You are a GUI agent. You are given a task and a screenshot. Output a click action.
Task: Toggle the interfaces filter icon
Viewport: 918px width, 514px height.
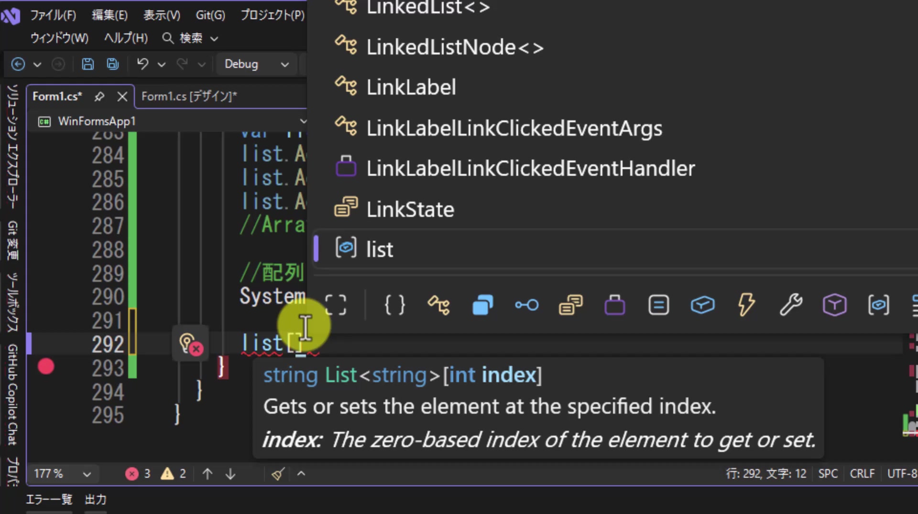click(x=527, y=305)
